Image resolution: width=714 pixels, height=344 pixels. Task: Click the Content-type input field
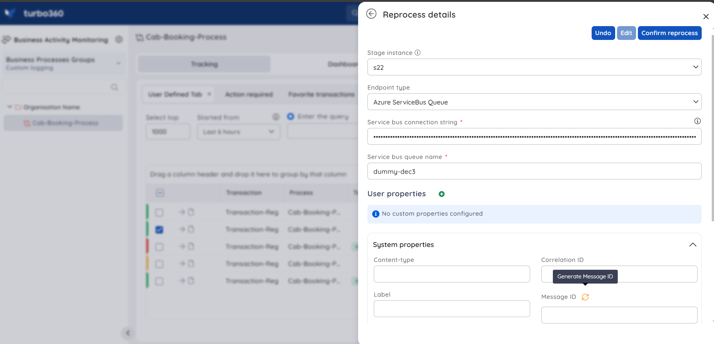click(x=452, y=274)
